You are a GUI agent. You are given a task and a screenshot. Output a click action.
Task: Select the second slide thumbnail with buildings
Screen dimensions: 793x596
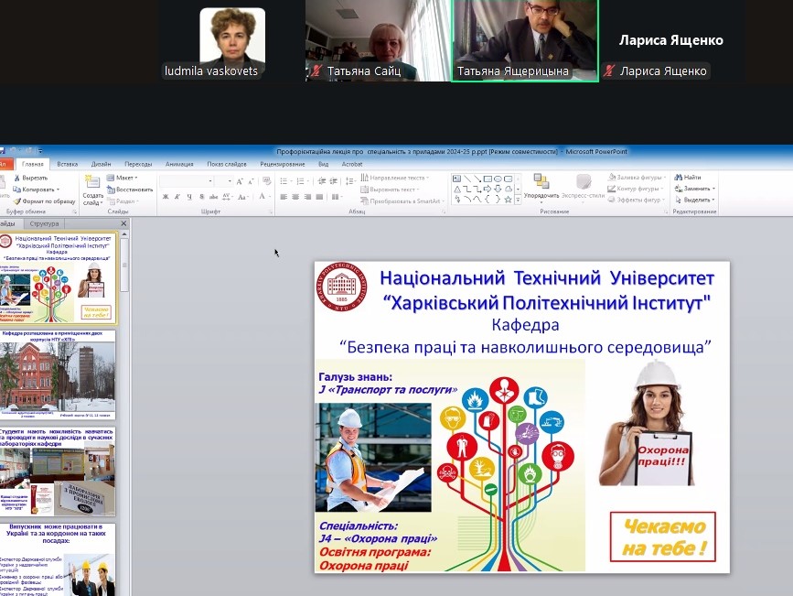click(x=59, y=374)
